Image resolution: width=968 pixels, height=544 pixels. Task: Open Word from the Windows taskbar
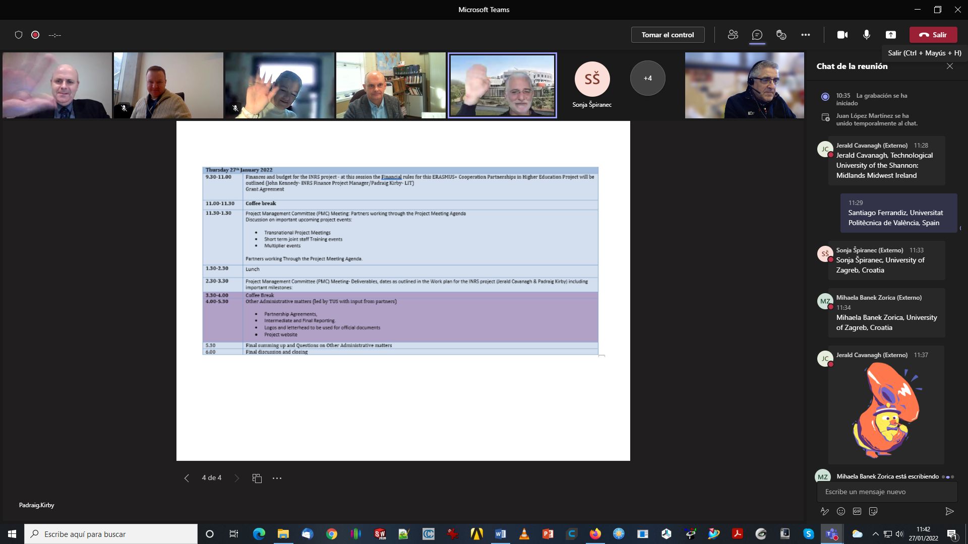[500, 534]
